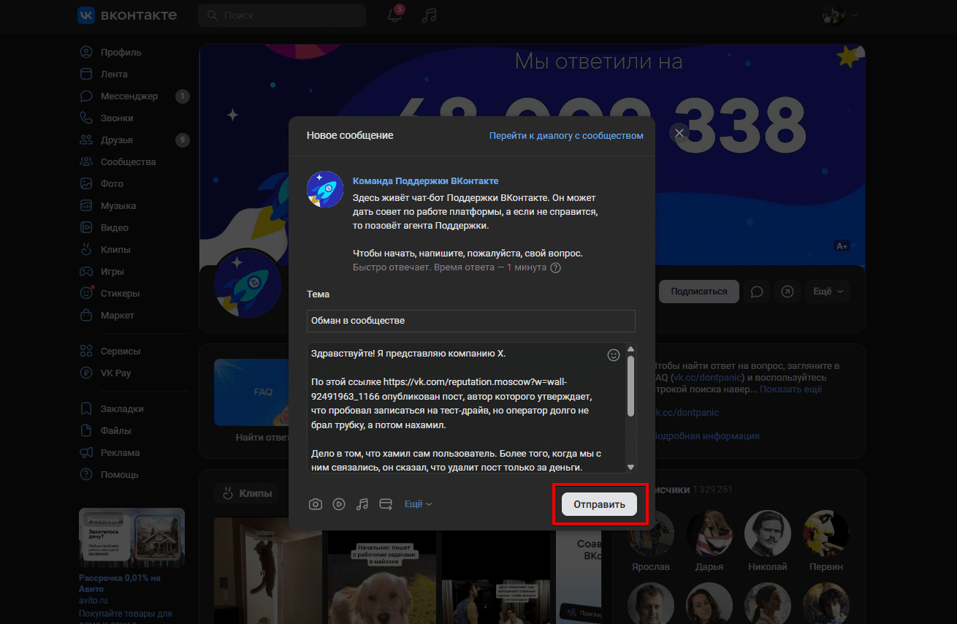957x624 pixels.
Task: Open subscriber Дарья's avatar
Action: 709,533
